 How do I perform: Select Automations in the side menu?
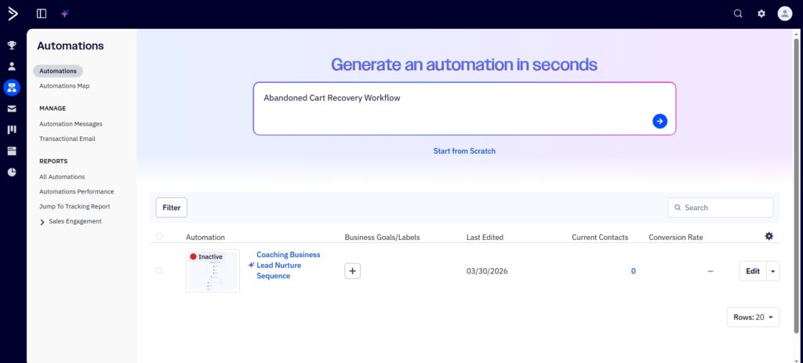pyautogui.click(x=58, y=71)
